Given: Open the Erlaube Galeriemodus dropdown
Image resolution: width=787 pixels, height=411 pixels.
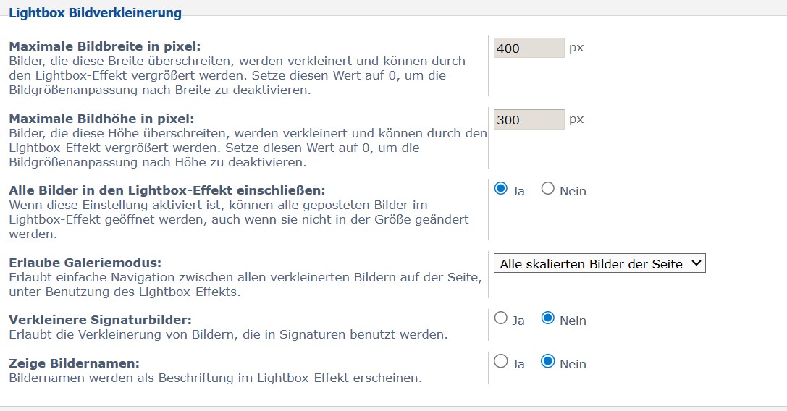Looking at the screenshot, I should [599, 264].
